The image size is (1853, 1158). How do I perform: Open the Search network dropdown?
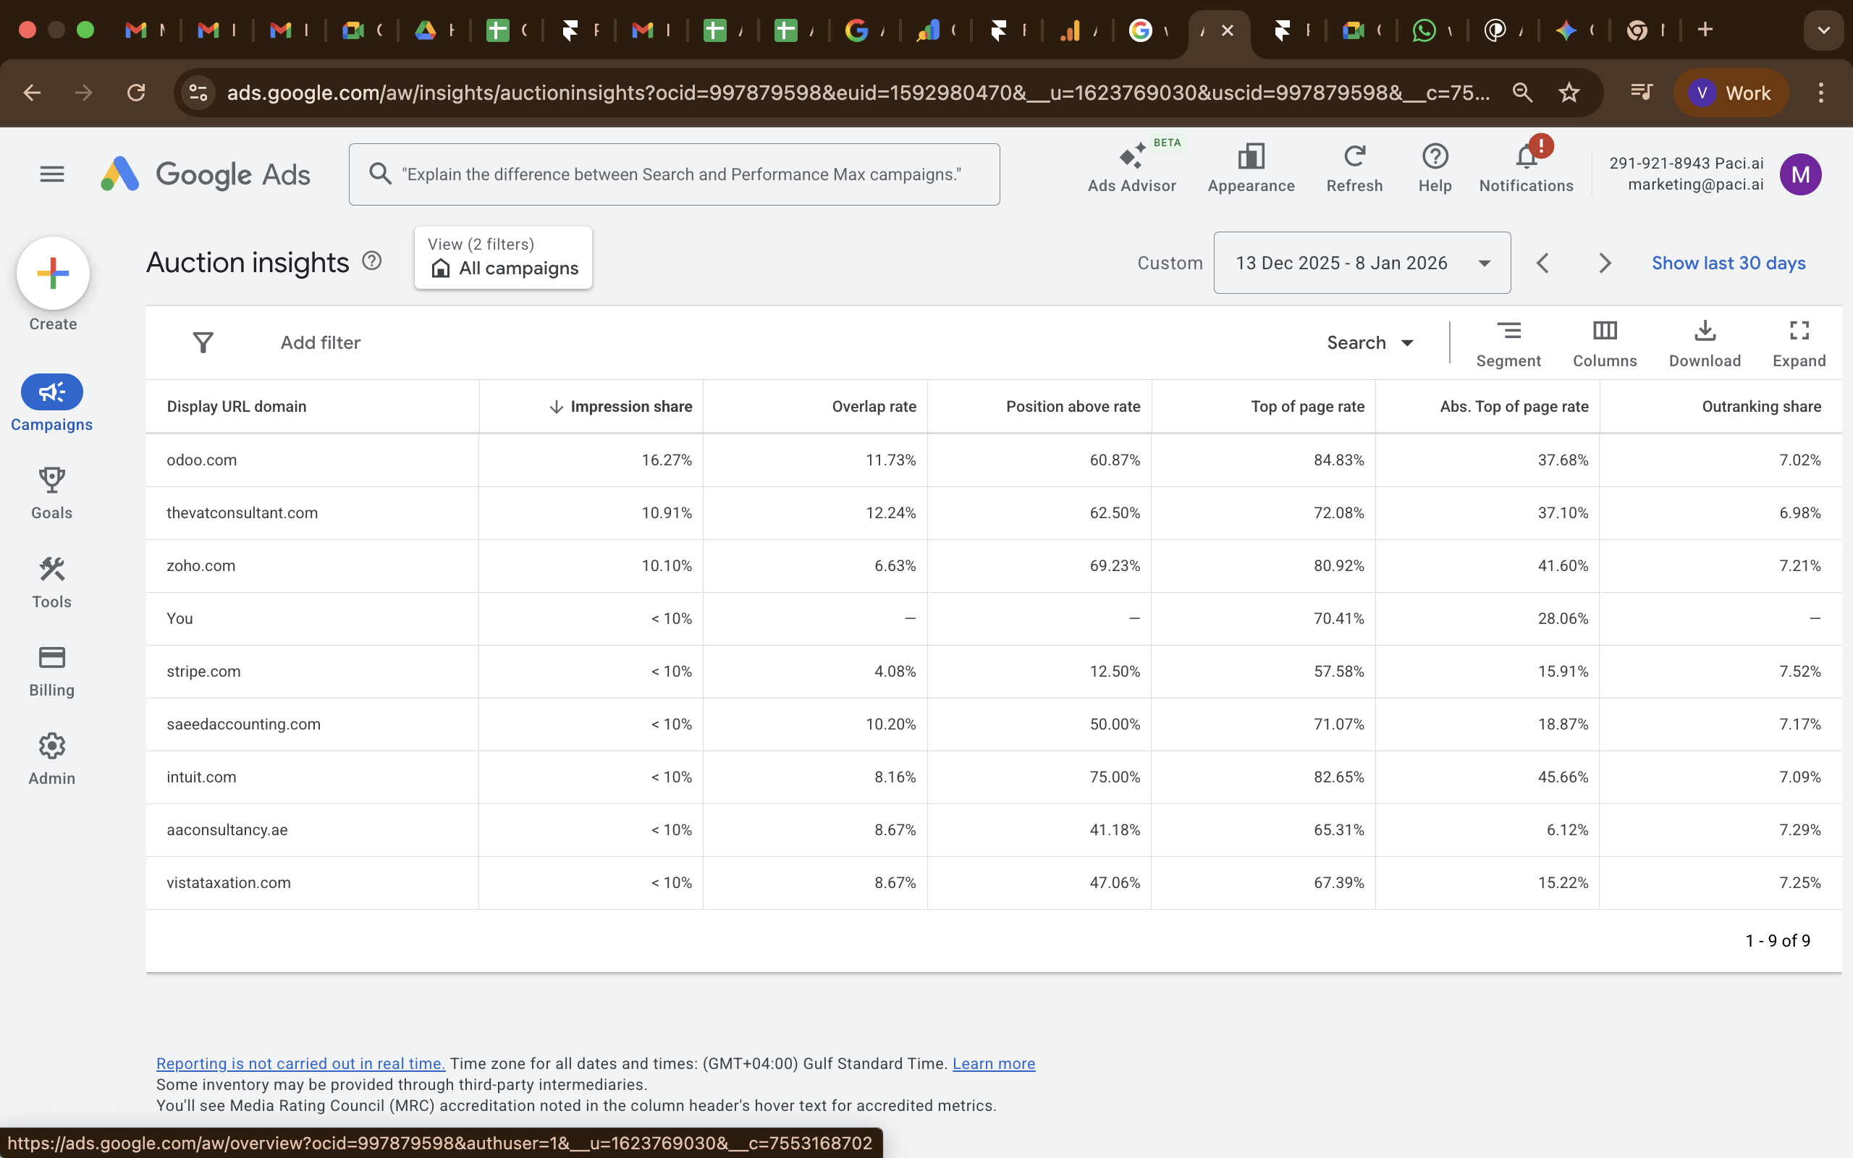pyautogui.click(x=1369, y=342)
